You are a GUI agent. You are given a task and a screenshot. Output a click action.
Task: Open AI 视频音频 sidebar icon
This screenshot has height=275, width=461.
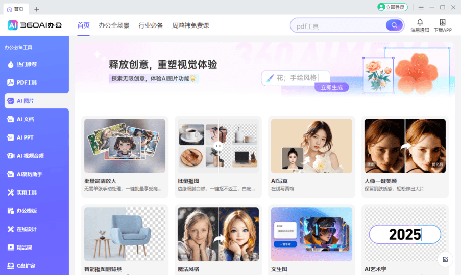point(11,156)
